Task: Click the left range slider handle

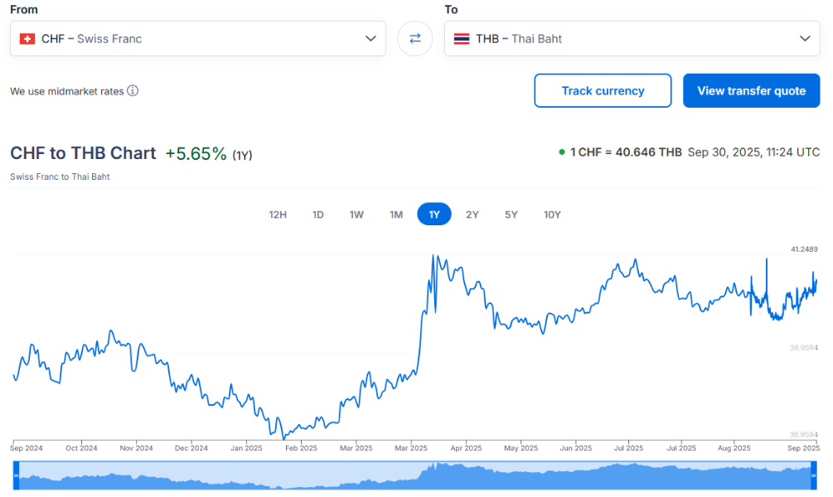Action: tap(15, 475)
